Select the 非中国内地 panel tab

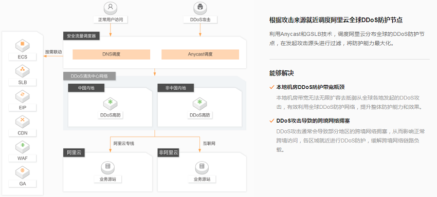(176, 88)
